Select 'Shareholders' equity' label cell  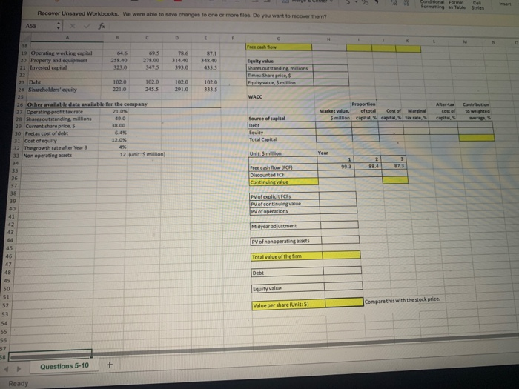[x=63, y=90]
